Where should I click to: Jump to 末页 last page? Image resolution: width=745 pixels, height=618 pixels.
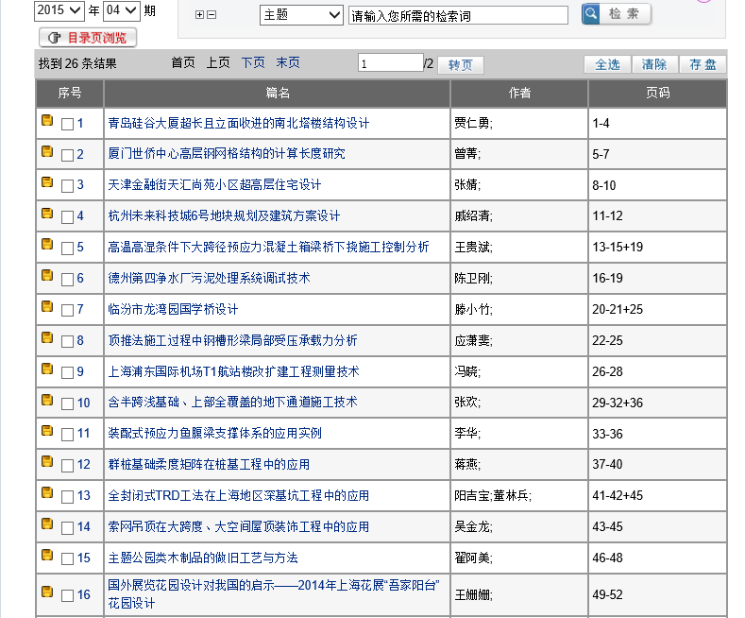(288, 62)
